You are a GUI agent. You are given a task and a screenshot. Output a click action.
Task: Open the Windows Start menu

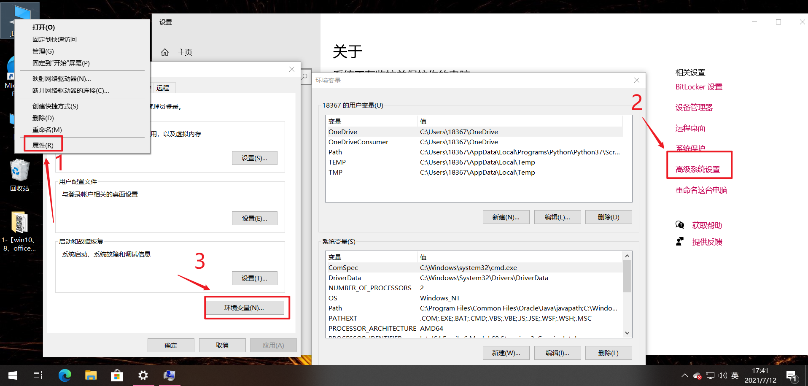(13, 375)
